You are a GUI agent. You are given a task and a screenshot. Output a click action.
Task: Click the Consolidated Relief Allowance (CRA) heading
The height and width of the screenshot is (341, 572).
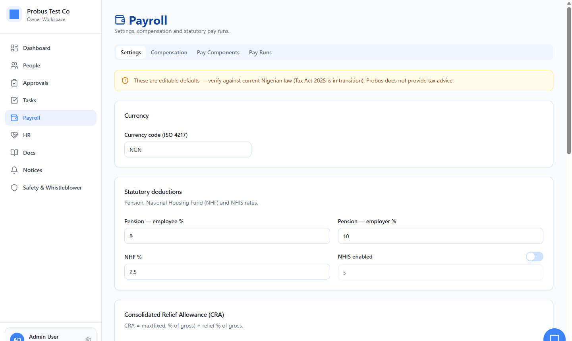174,314
